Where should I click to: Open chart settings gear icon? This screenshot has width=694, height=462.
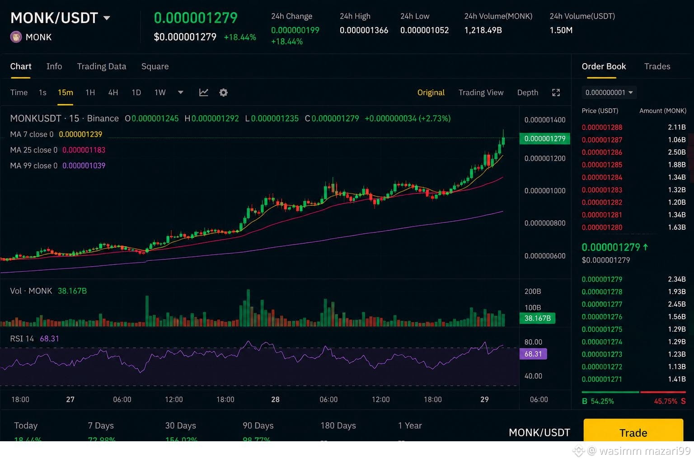[x=223, y=92]
